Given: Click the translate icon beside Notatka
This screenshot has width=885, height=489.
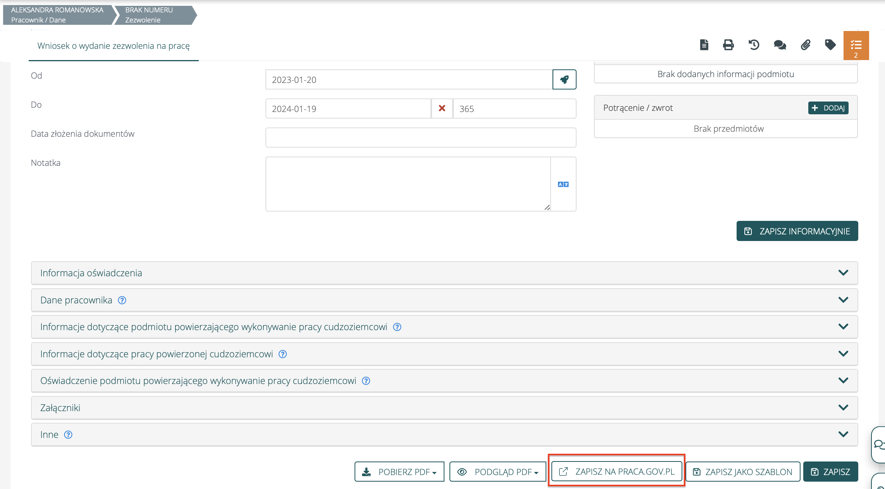Looking at the screenshot, I should pyautogui.click(x=563, y=184).
